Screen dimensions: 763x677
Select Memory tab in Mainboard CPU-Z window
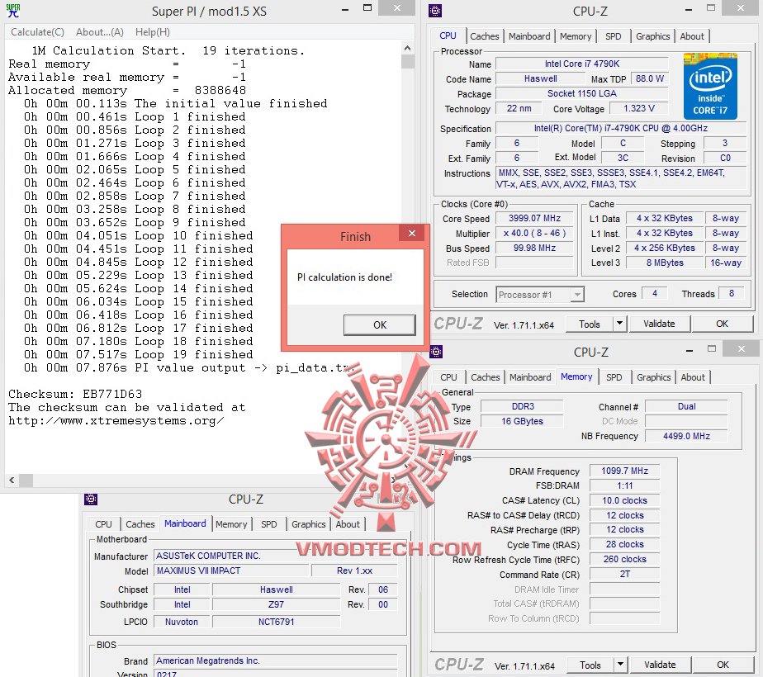click(231, 525)
